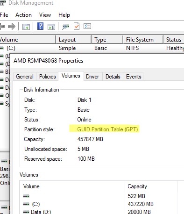
Task: Switch to the Policies tab
Action: click(x=48, y=77)
